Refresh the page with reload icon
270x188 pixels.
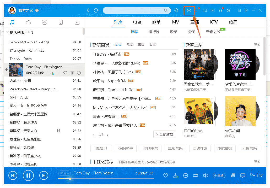click(96, 10)
